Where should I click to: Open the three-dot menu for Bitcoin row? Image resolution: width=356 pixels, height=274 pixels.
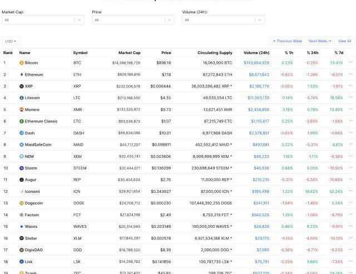pos(351,62)
